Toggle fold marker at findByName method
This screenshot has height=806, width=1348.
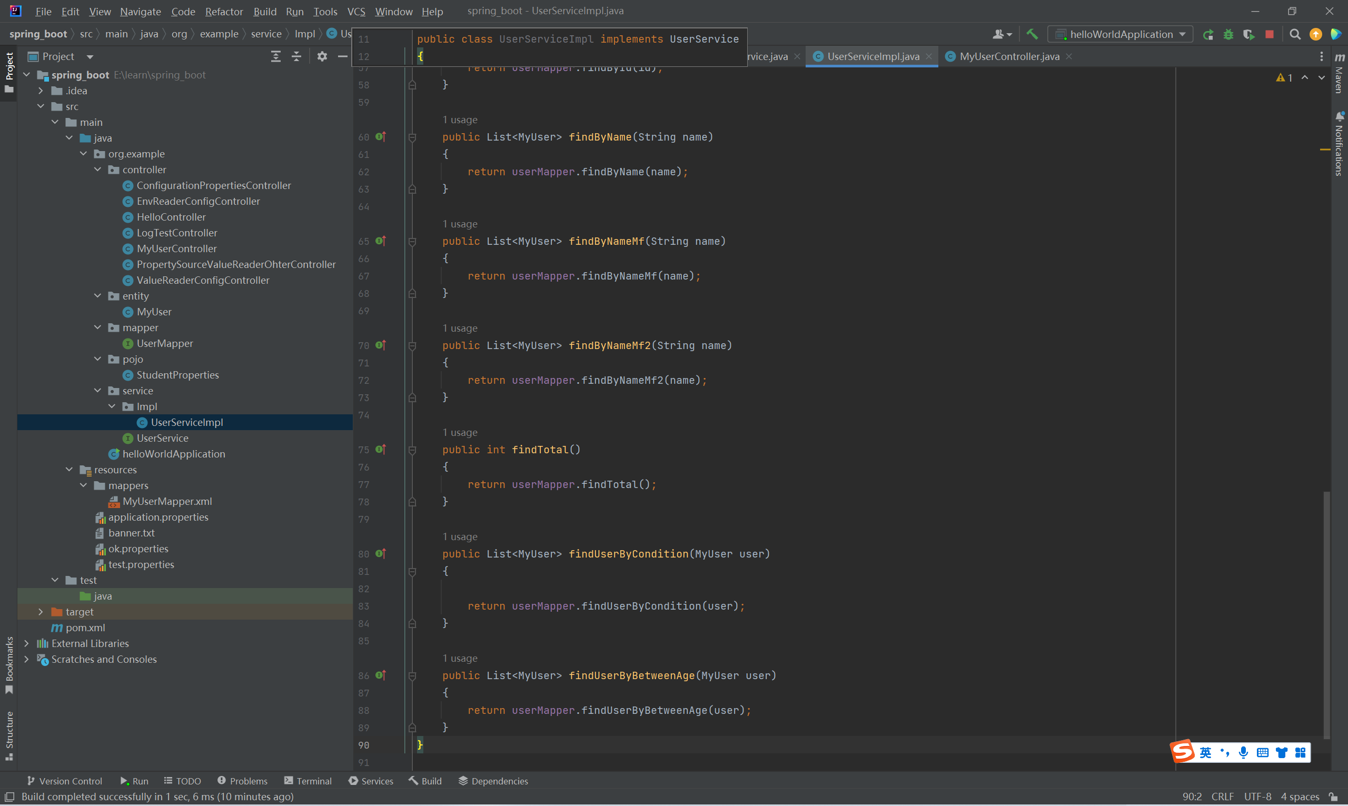coord(412,137)
